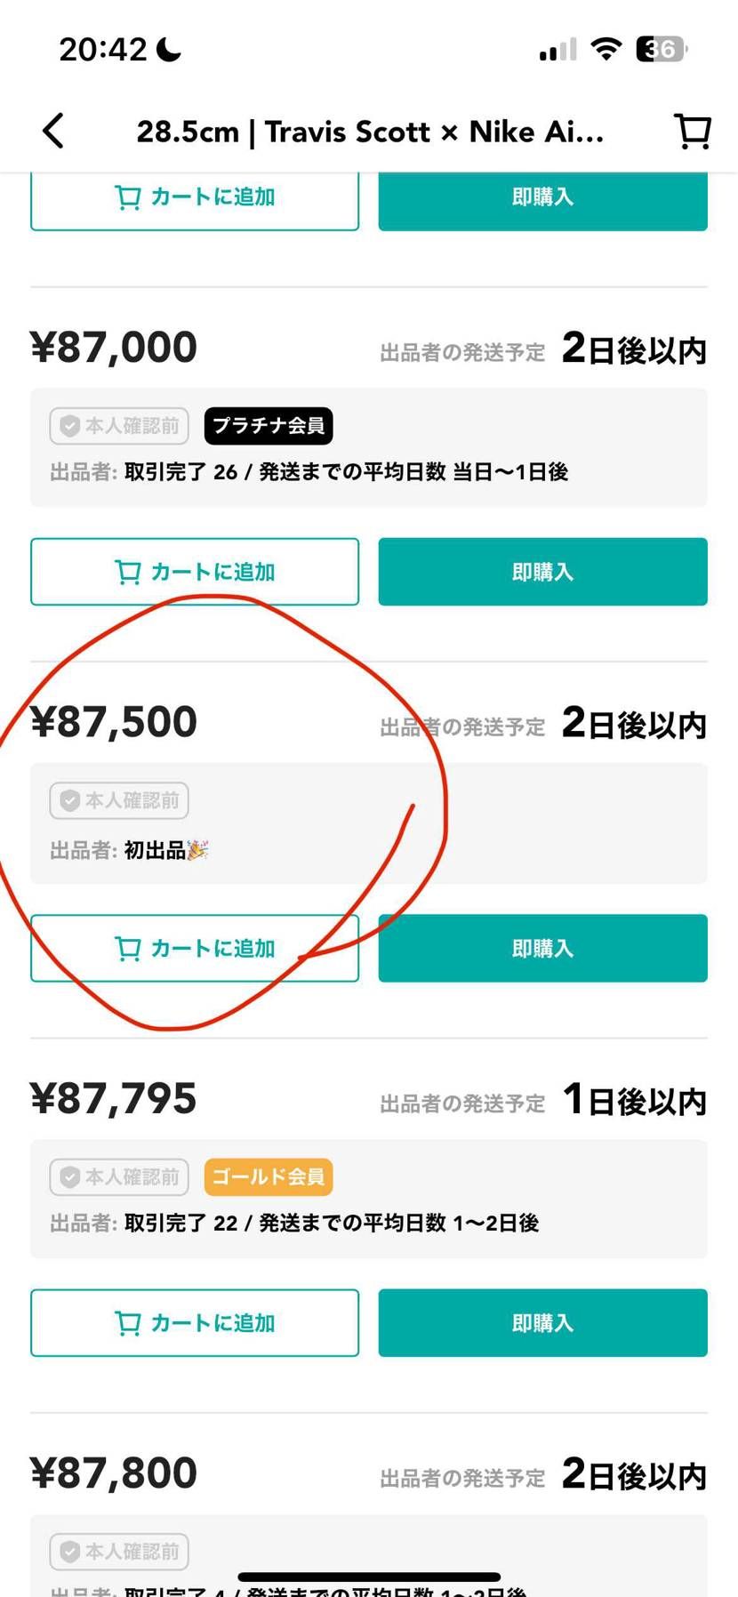Tap the battery indicator showing 36

coord(660,49)
